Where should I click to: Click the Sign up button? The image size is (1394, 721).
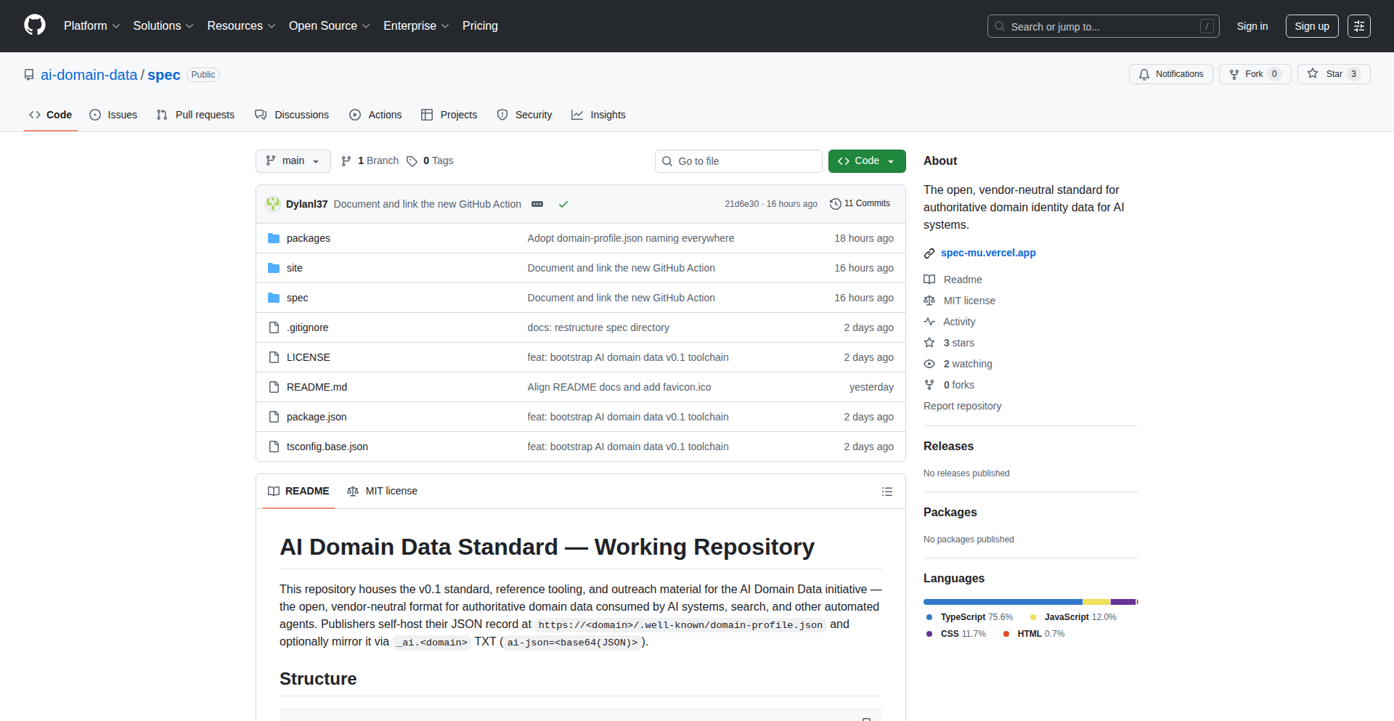(x=1311, y=26)
